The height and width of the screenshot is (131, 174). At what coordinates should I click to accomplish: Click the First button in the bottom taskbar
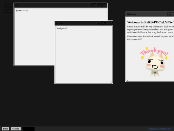pos(5,129)
